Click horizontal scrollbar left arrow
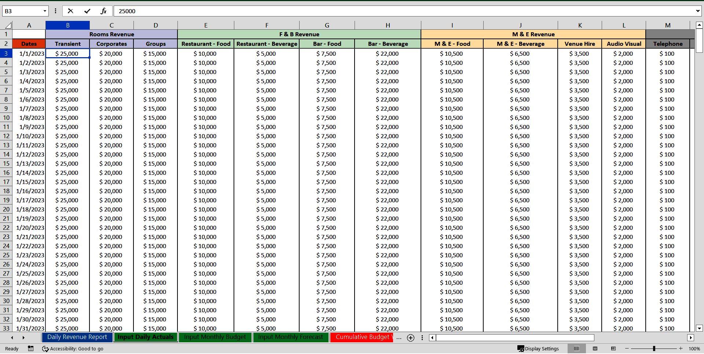Viewport: 704px width, 354px height. coord(433,338)
